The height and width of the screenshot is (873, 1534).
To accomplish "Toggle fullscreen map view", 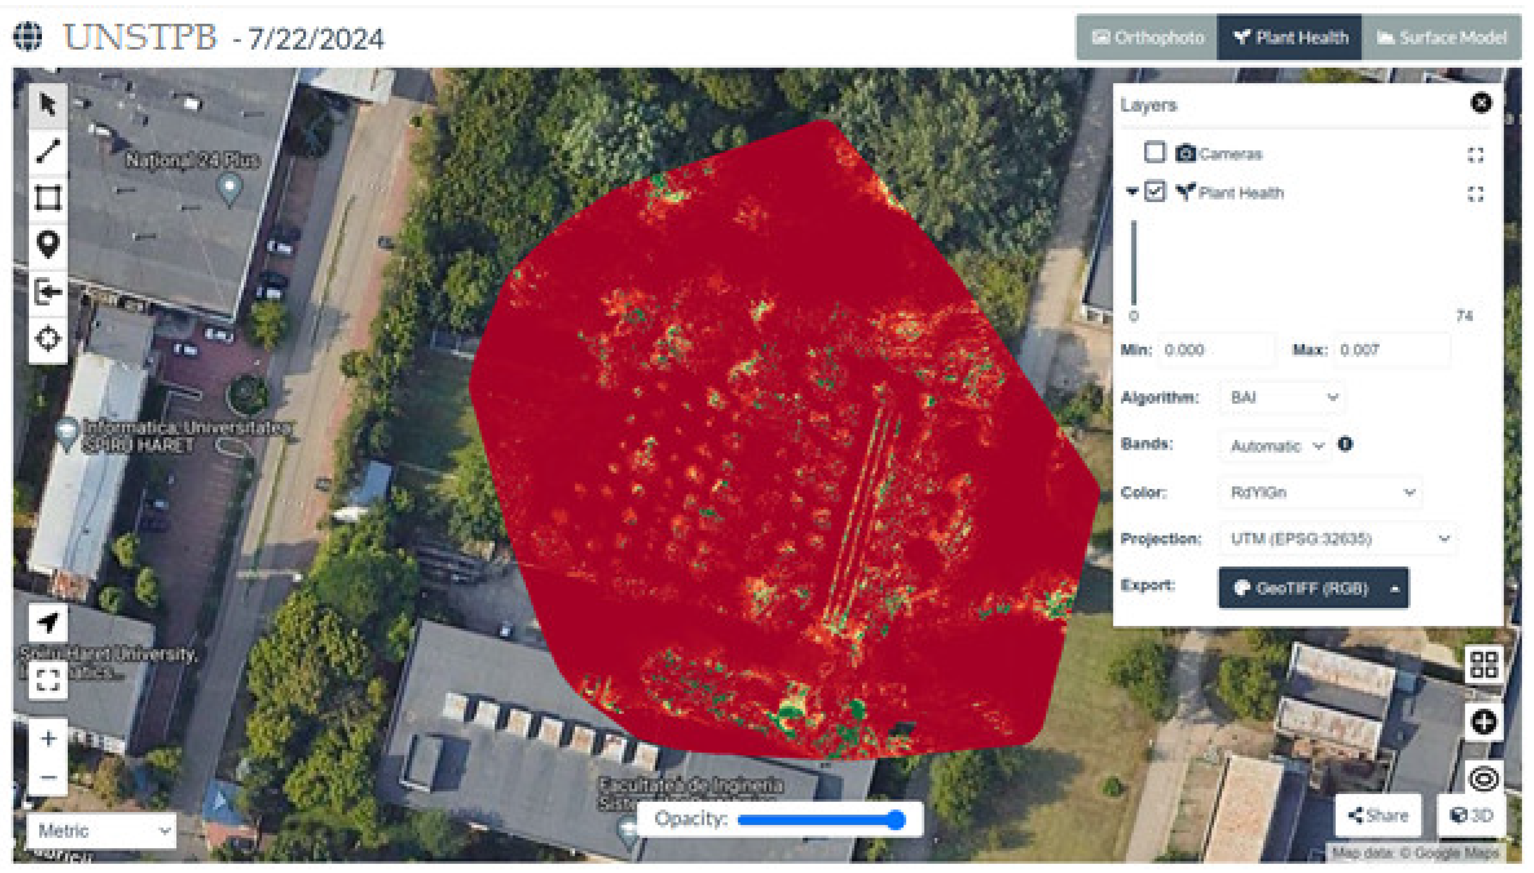I will pyautogui.click(x=48, y=680).
